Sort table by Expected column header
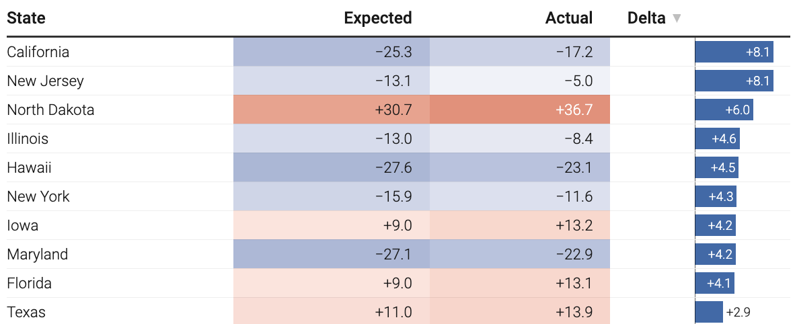Image resolution: width=795 pixels, height=324 pixels. pyautogui.click(x=377, y=18)
